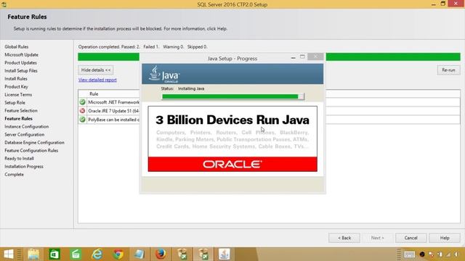This screenshot has height=261, width=465.
Task: Click the black circular system tray icon
Action: pos(422,254)
